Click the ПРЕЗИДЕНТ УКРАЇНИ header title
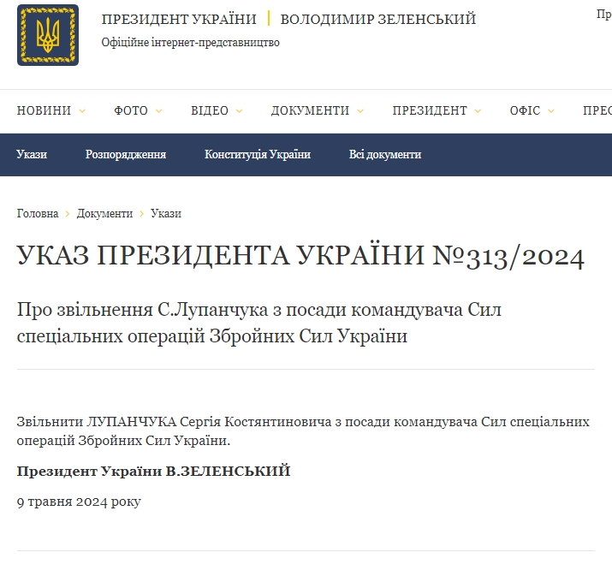The width and height of the screenshot is (612, 570). point(179,19)
